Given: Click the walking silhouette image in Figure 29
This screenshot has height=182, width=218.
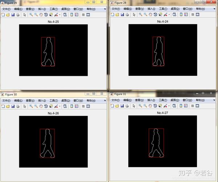Looking at the screenshot, I should [53, 50].
